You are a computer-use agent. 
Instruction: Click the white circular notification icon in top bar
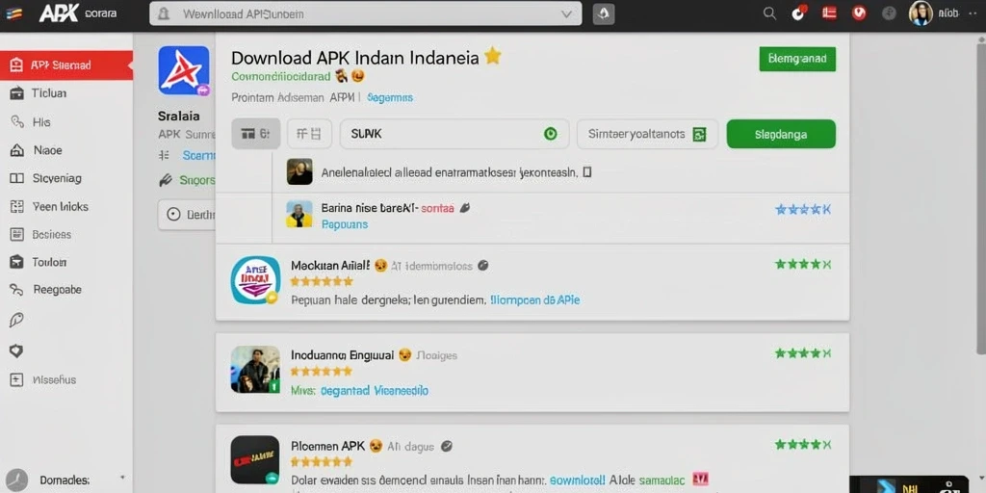pyautogui.click(x=798, y=13)
